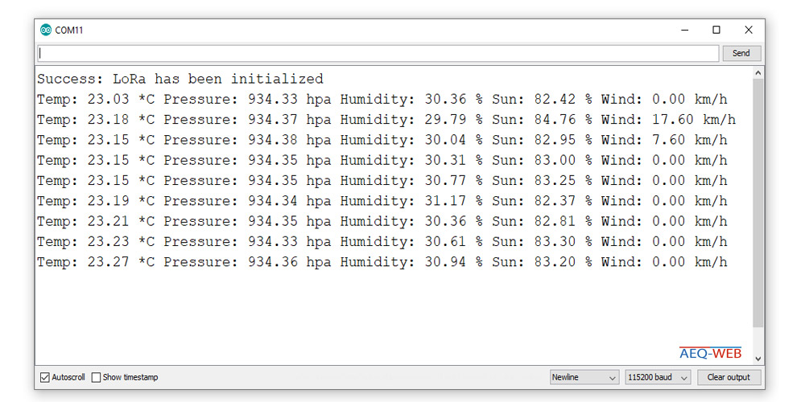Viewport: 805px width, 402px height.
Task: Click the serial message input field
Action: [x=378, y=53]
